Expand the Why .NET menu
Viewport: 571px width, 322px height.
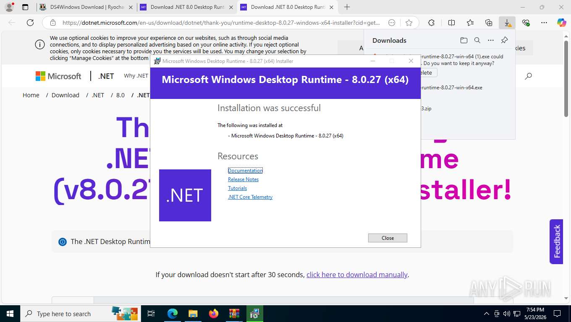136,76
